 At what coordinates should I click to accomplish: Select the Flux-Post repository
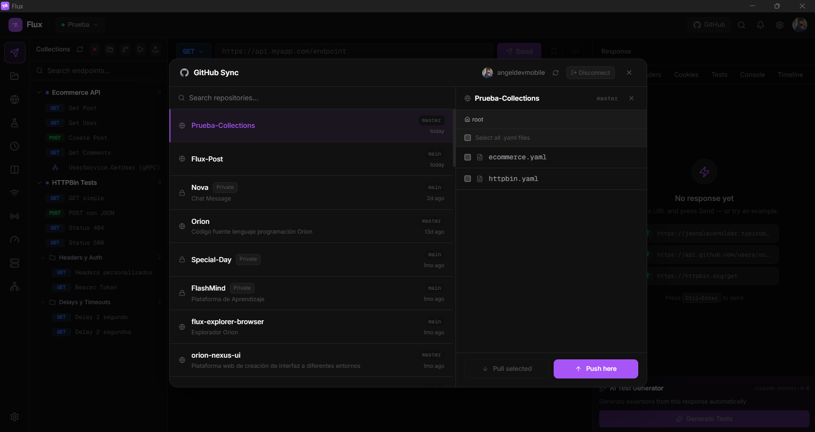(x=311, y=159)
